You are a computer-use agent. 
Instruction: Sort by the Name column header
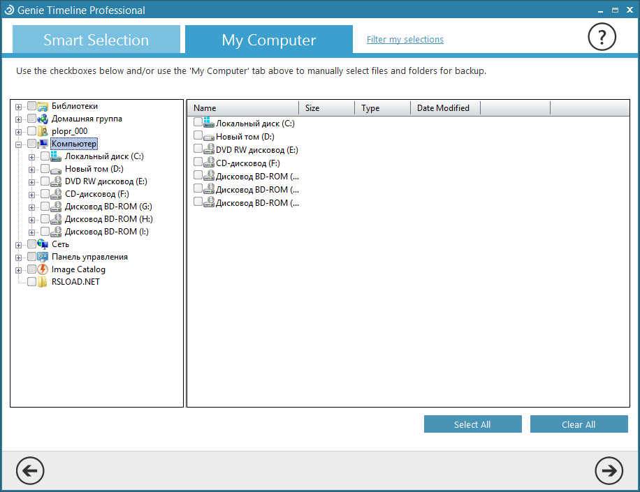click(243, 108)
